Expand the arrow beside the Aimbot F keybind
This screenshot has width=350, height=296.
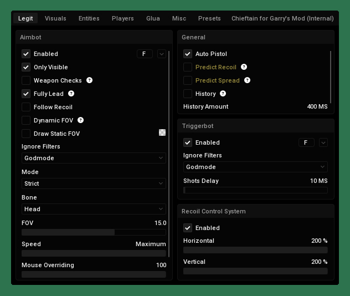pyautogui.click(x=162, y=54)
